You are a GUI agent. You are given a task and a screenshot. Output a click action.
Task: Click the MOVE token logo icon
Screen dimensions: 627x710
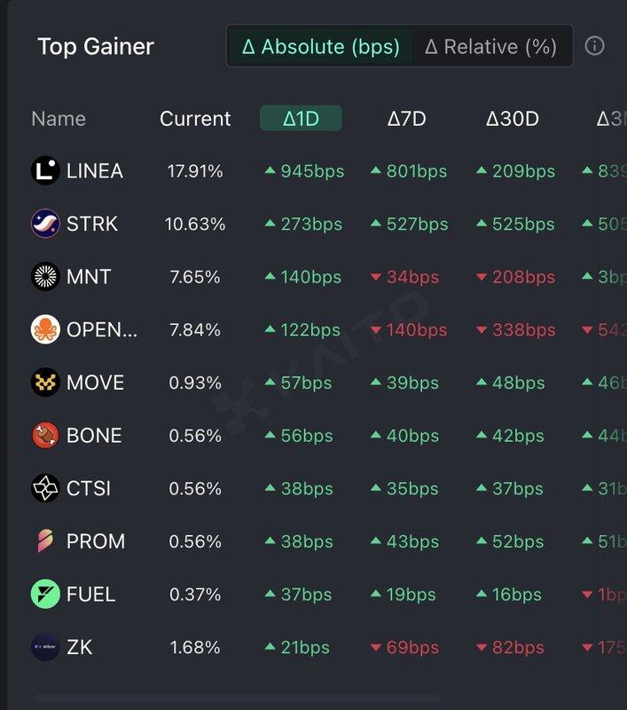pyautogui.click(x=45, y=383)
